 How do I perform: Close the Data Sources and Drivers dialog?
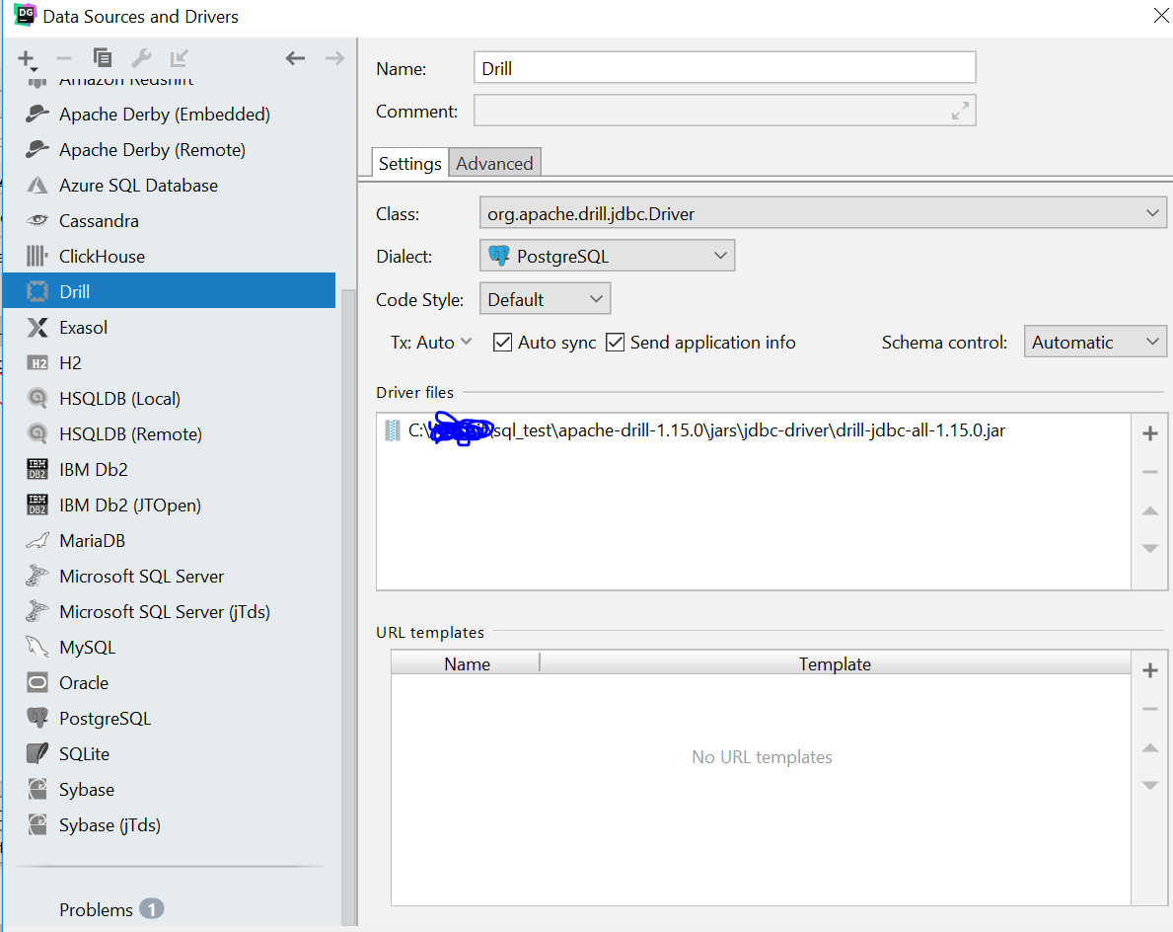[x=1160, y=15]
